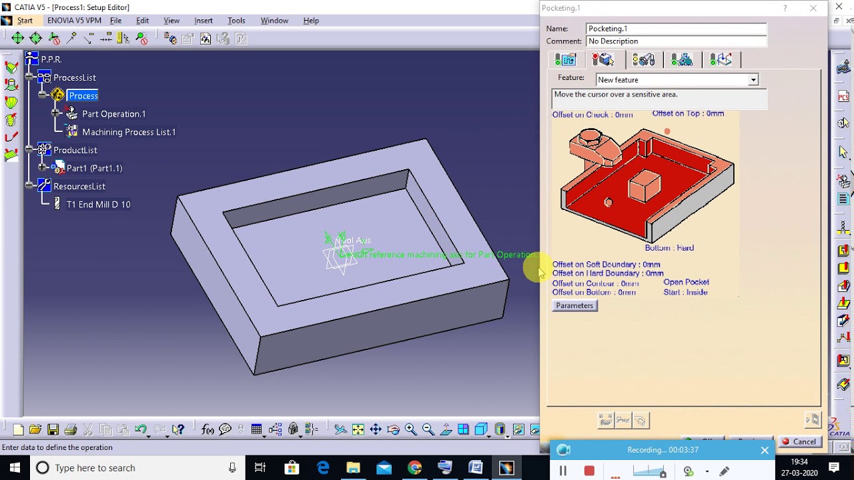Screen dimensions: 854x480
Task: Collapse the ResourcesList tree node
Action: 30,187
